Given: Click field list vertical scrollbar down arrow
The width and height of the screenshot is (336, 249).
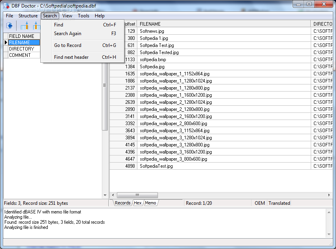Looking at the screenshot, I should tap(105, 195).
